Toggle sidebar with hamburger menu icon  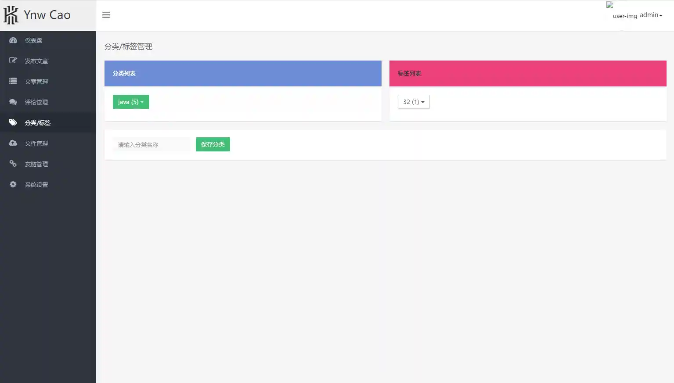pyautogui.click(x=106, y=15)
